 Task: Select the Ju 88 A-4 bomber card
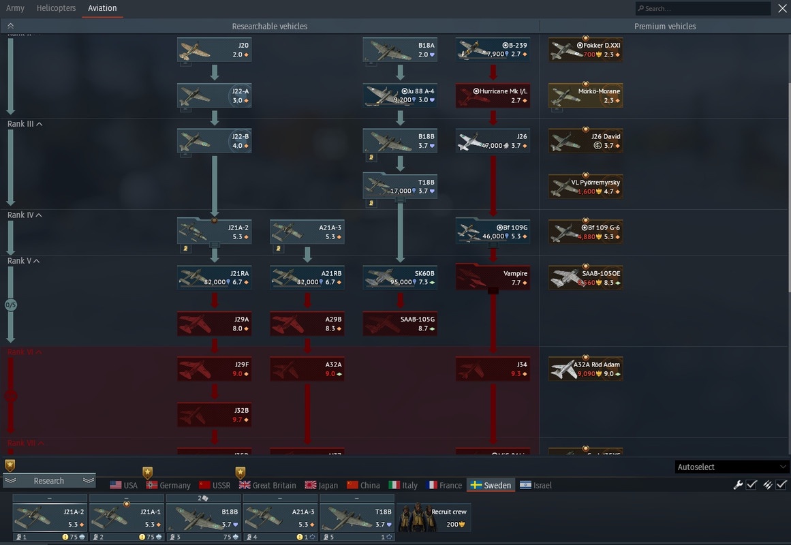[400, 95]
